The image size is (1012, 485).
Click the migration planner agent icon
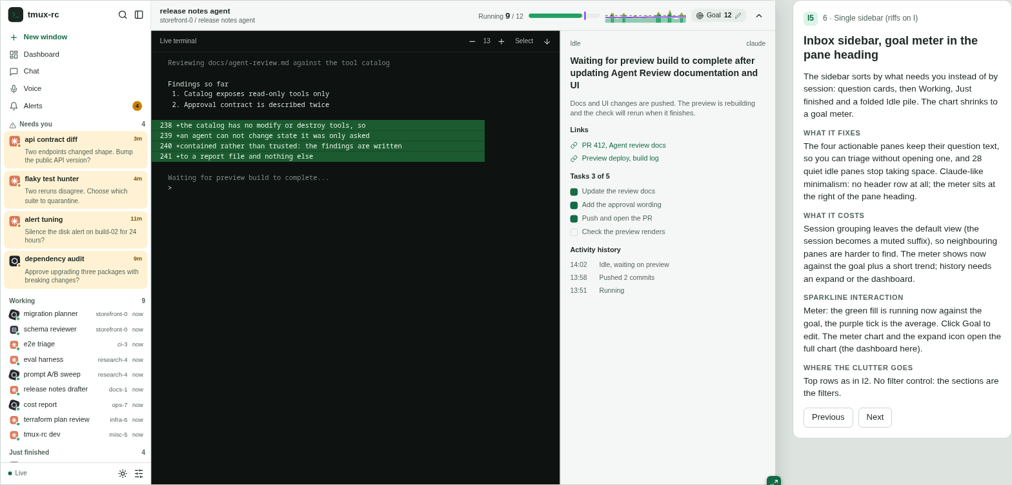[x=14, y=315]
